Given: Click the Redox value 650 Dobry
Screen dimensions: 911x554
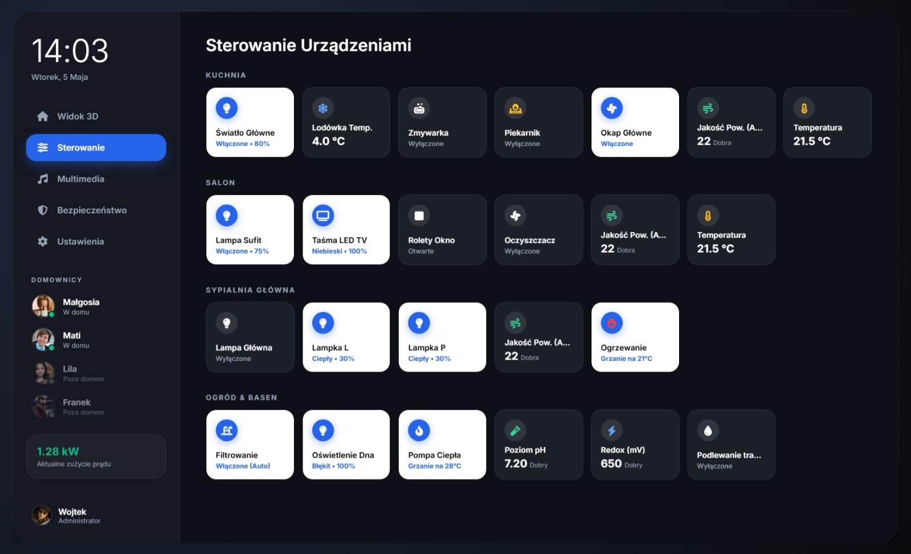Looking at the screenshot, I should click(622, 464).
